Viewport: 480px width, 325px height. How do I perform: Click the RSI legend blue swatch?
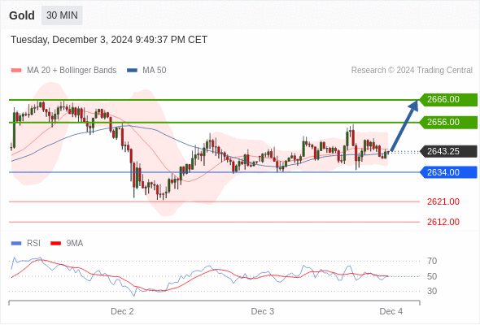pyautogui.click(x=16, y=244)
